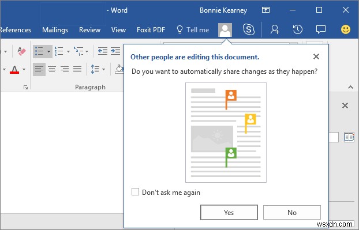Image resolution: width=359 pixels, height=230 pixels.
Task: Click the Bonnie Kearney account name
Action: tap(223, 10)
